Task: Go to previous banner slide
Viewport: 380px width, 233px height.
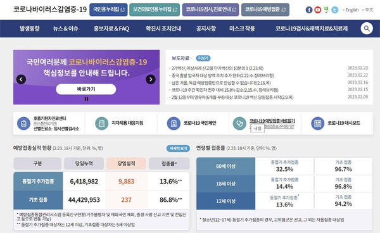Action: click(x=21, y=79)
